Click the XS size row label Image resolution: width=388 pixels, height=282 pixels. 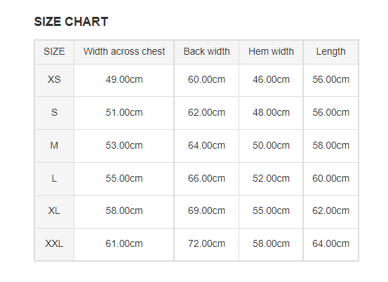[54, 80]
